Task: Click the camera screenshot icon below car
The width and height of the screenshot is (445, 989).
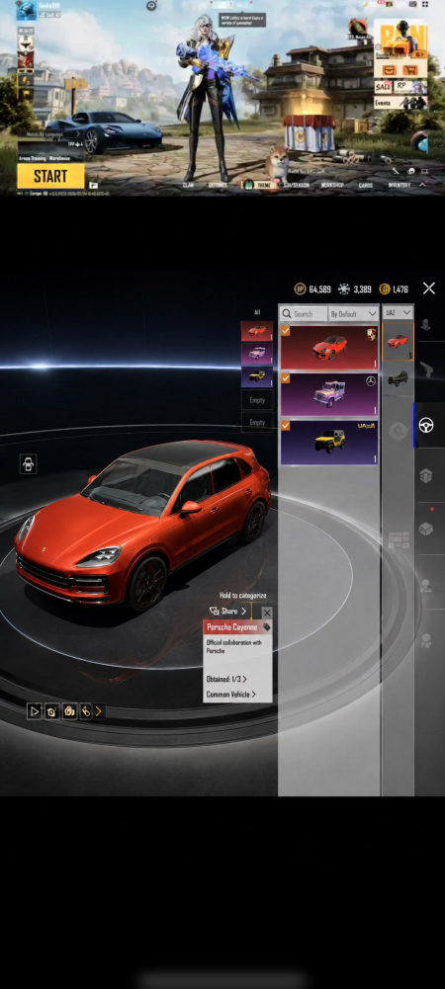Action: (x=51, y=711)
